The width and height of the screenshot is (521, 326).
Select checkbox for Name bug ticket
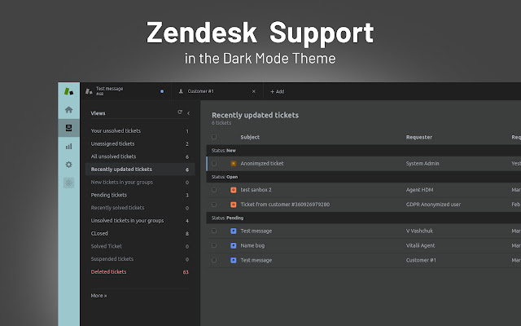214,245
